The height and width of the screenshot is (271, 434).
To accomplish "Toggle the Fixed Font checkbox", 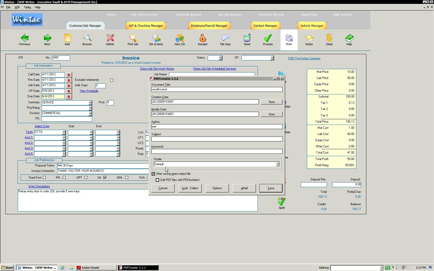I will 44,177.
